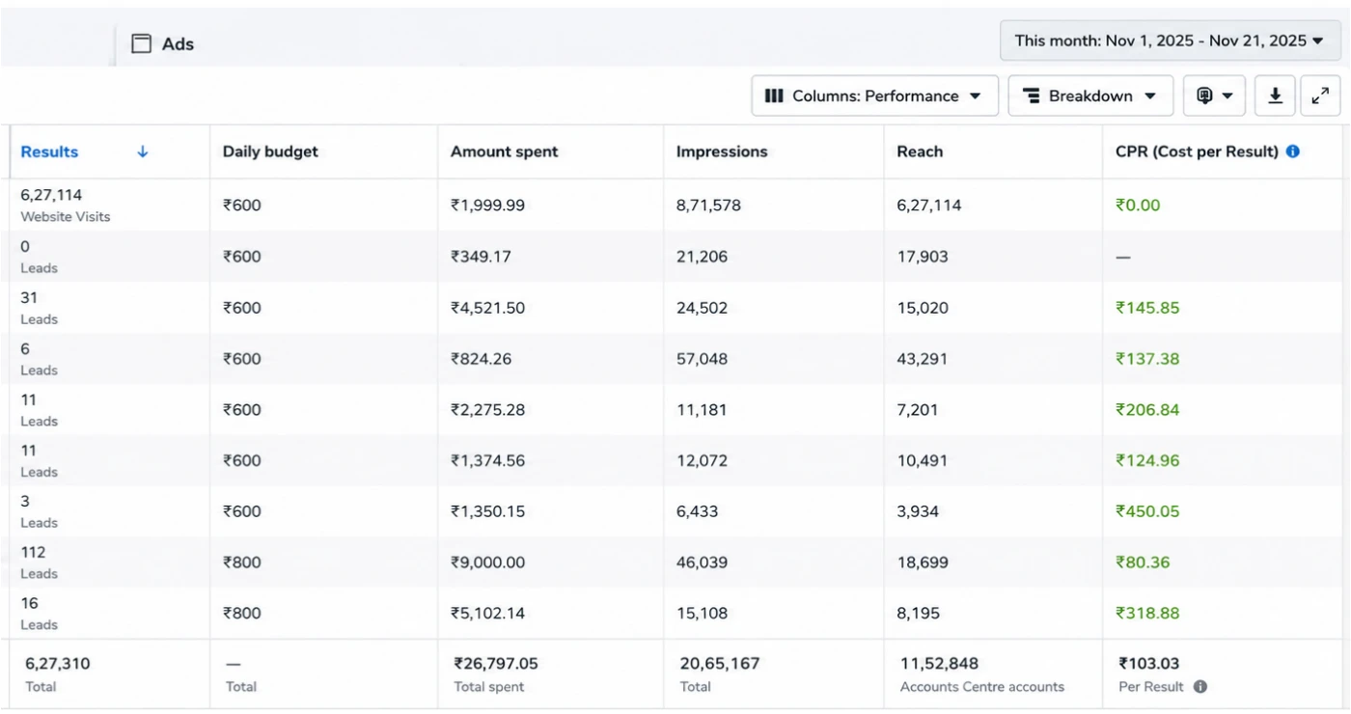Viewport: 1351px width, 714px height.
Task: Open the date range dropdown
Action: (1170, 41)
